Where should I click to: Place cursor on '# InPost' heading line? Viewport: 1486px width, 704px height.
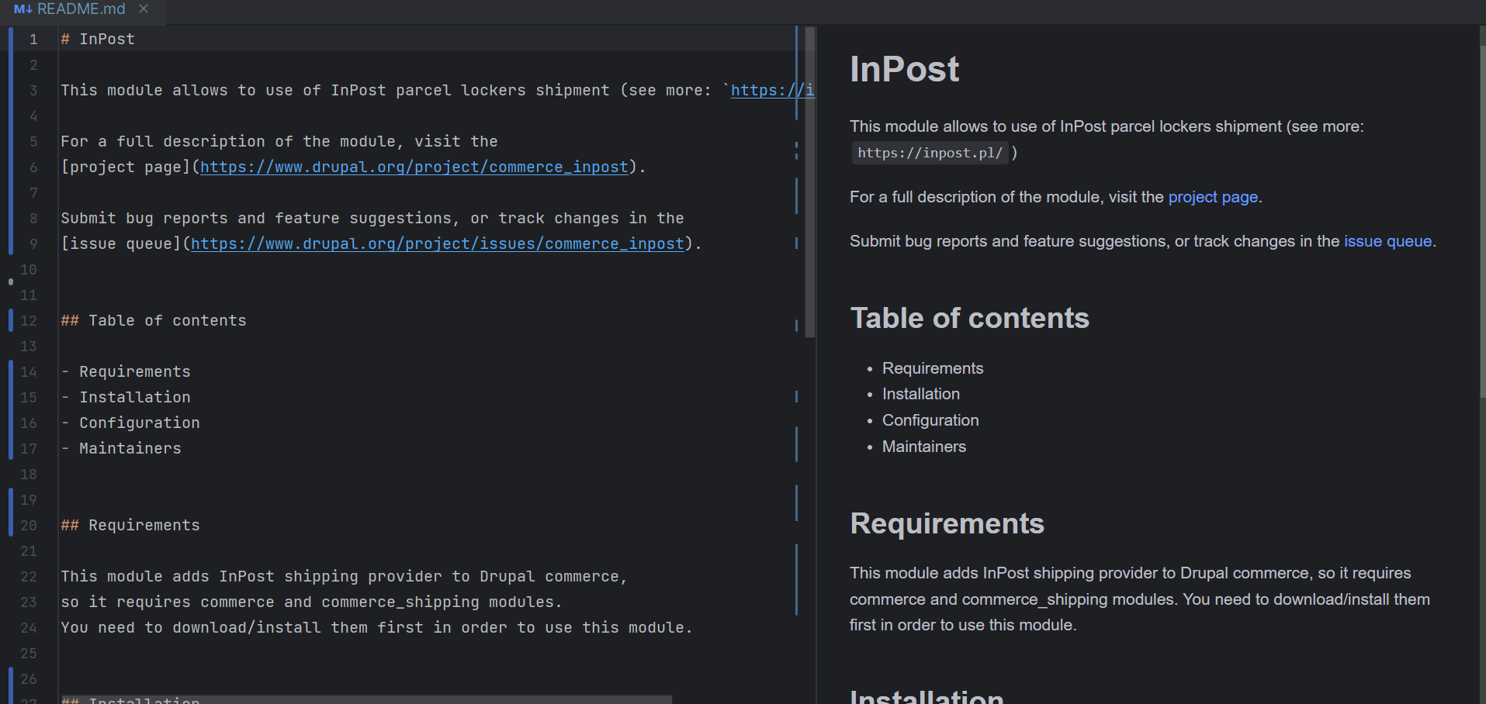tap(98, 39)
